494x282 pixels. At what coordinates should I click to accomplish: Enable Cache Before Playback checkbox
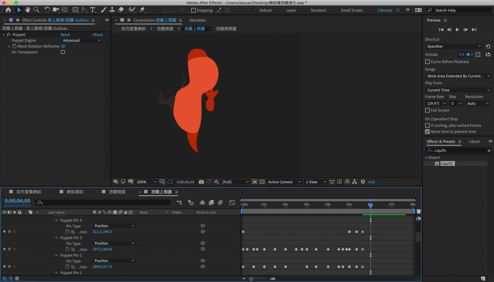[427, 62]
